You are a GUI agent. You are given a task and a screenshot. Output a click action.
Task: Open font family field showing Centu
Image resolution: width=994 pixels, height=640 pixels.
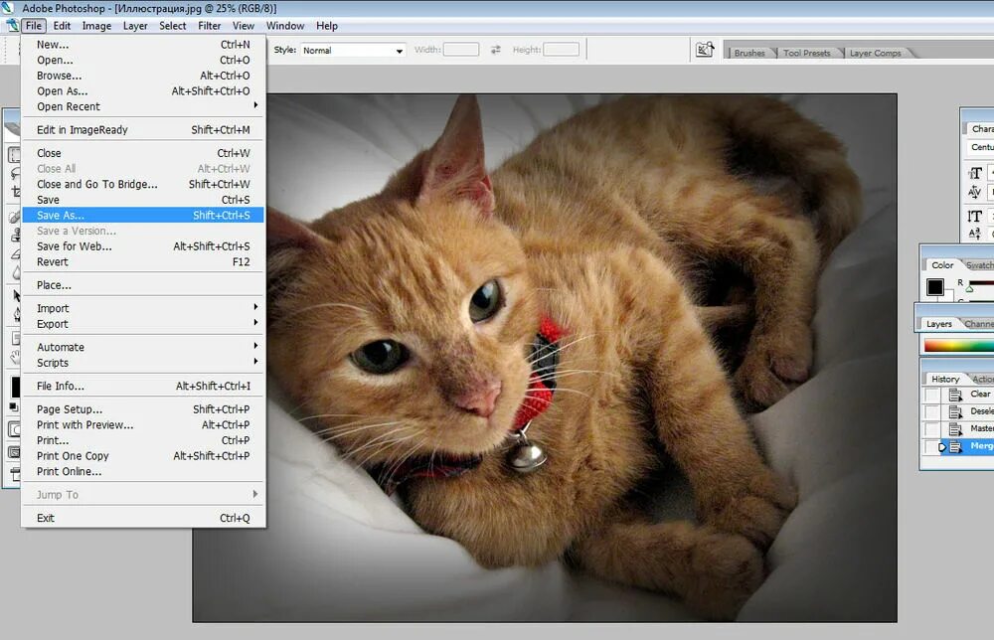[981, 147]
